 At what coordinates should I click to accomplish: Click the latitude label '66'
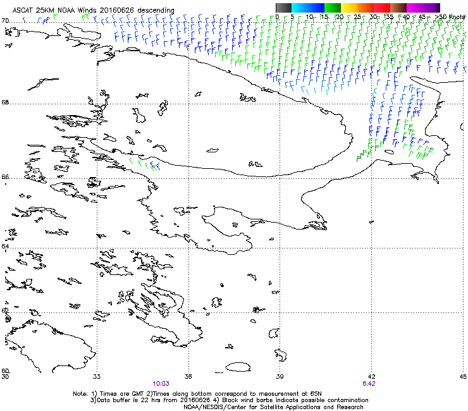click(x=5, y=176)
